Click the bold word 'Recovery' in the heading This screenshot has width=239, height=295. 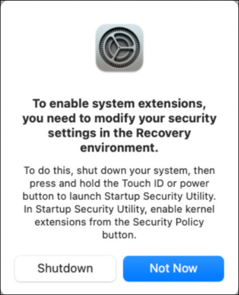point(163,134)
